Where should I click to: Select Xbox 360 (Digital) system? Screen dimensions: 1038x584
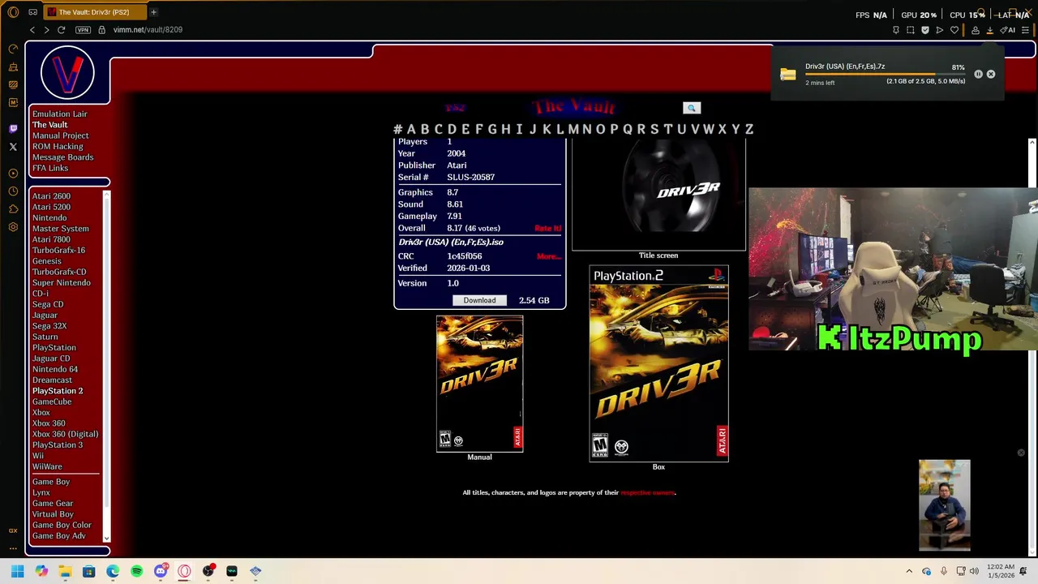click(x=65, y=434)
